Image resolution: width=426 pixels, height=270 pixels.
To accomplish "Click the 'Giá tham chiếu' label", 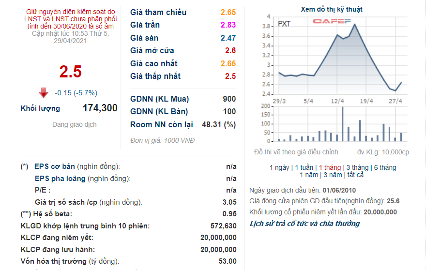I will pos(158,13).
